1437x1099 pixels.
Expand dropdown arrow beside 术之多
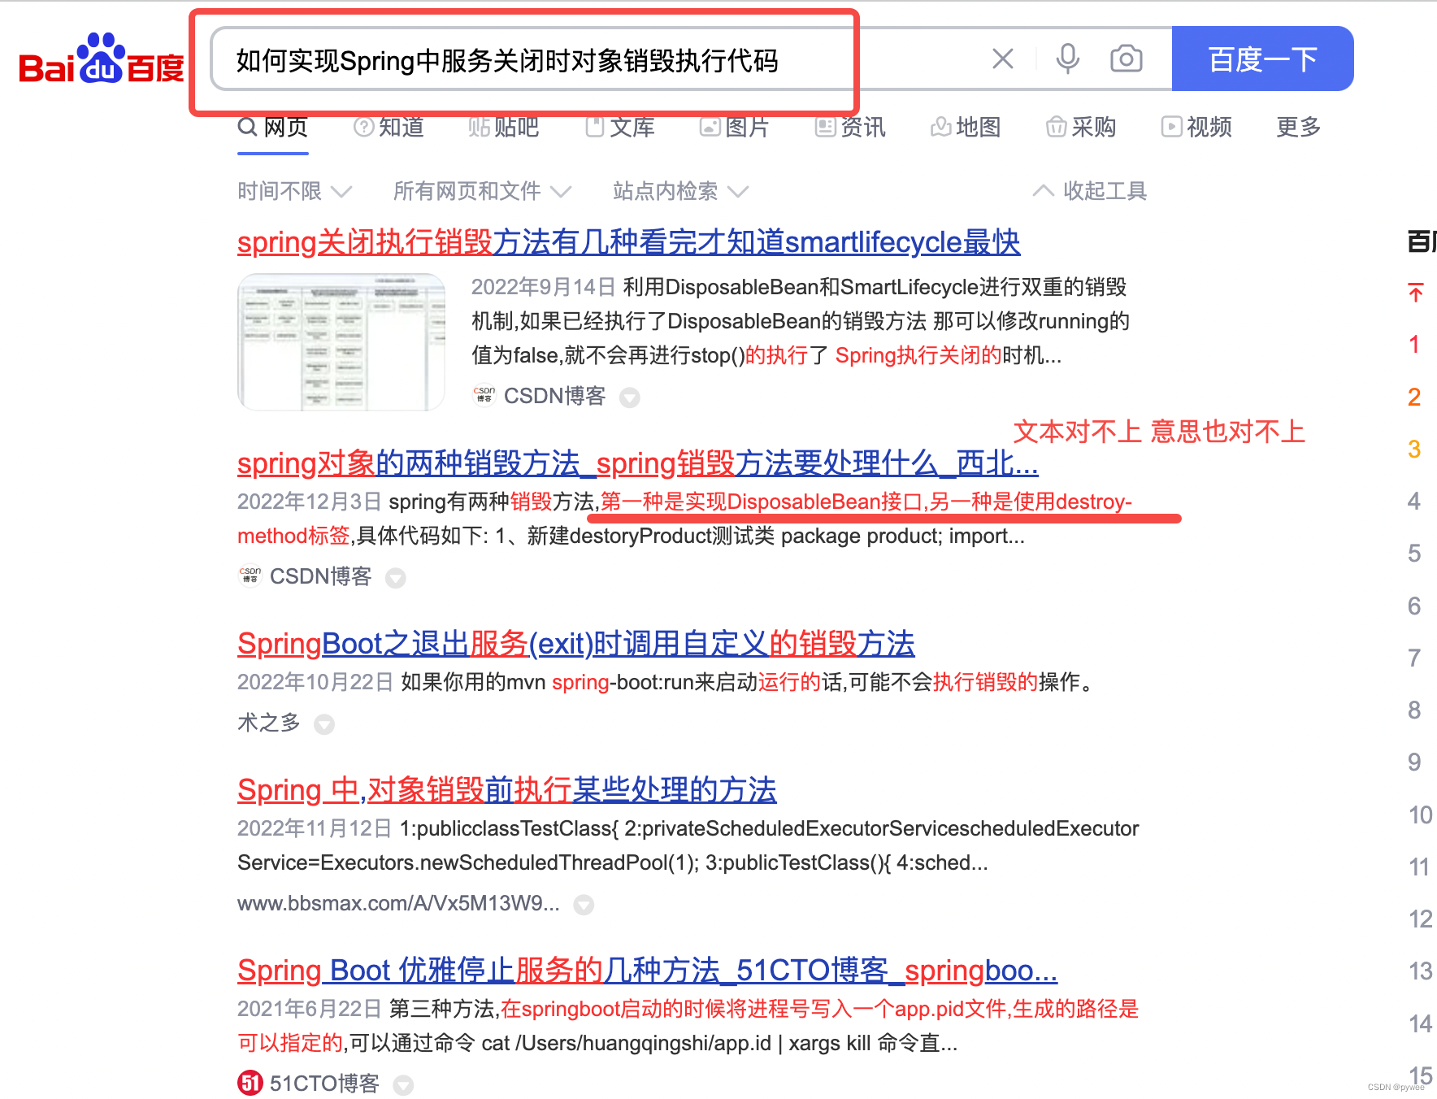(x=324, y=724)
